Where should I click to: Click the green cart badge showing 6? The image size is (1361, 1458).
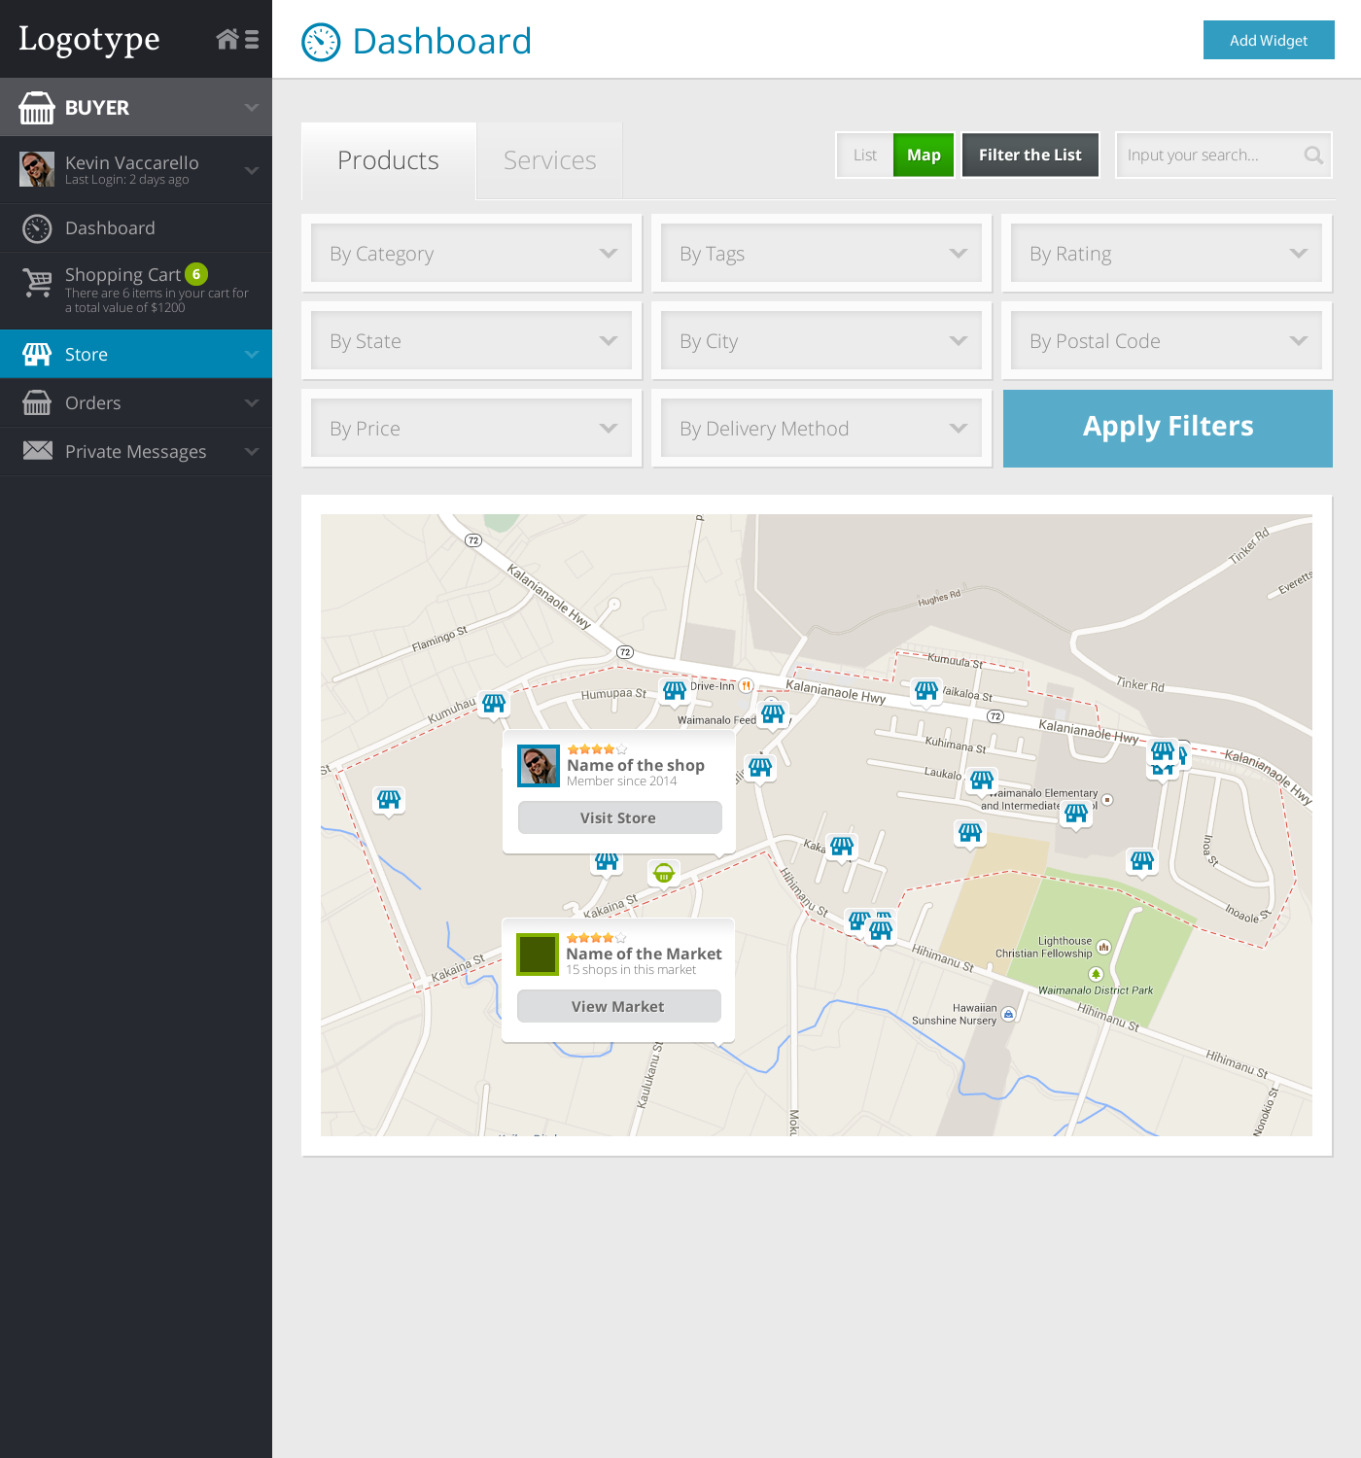(x=196, y=274)
